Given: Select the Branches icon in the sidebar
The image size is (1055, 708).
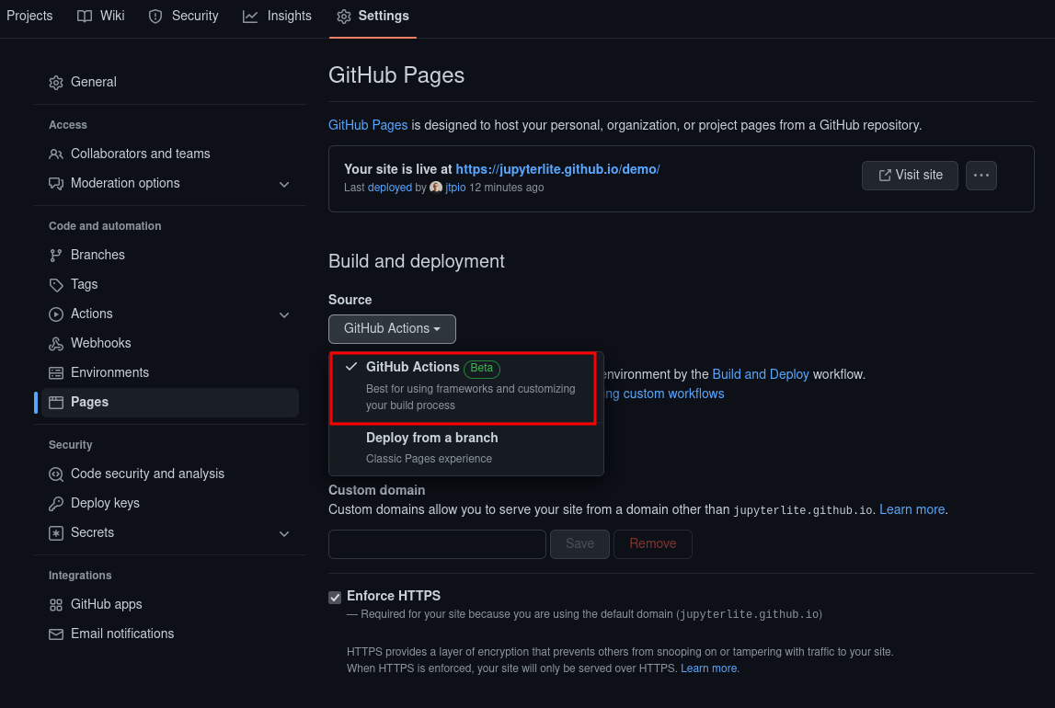Looking at the screenshot, I should pos(56,255).
